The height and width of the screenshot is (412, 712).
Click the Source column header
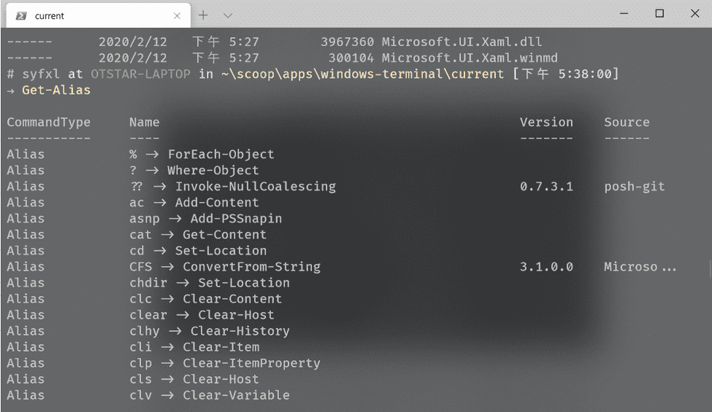627,123
